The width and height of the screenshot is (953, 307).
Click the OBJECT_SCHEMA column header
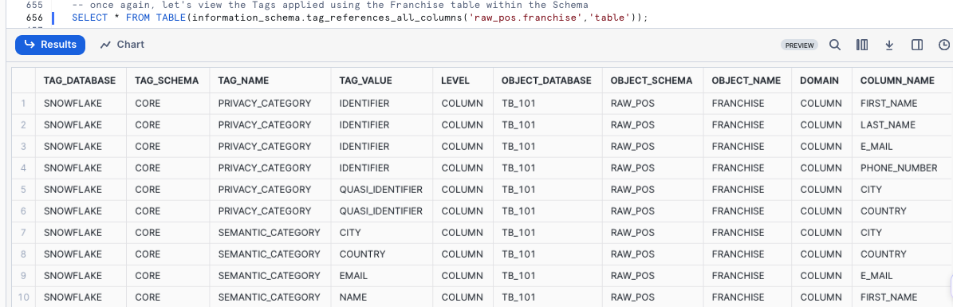[x=652, y=81]
